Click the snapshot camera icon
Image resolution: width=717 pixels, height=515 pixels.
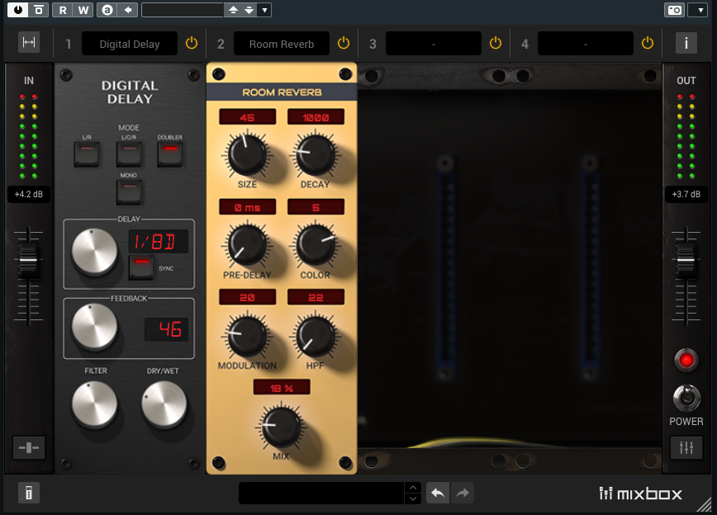click(x=674, y=10)
